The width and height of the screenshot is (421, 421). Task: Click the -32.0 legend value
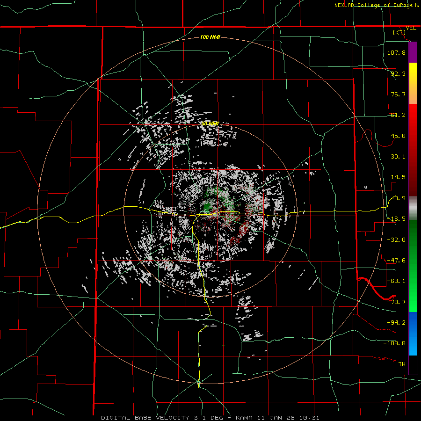click(x=396, y=240)
